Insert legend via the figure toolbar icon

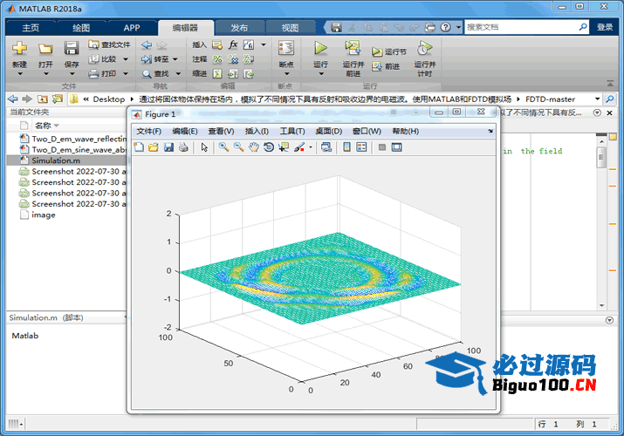[361, 147]
